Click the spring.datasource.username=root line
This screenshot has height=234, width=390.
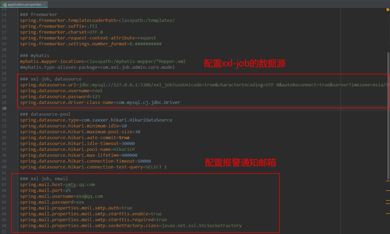(61, 91)
